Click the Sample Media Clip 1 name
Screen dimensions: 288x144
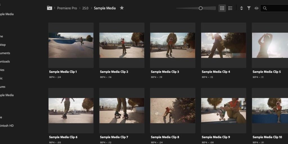point(63,72)
